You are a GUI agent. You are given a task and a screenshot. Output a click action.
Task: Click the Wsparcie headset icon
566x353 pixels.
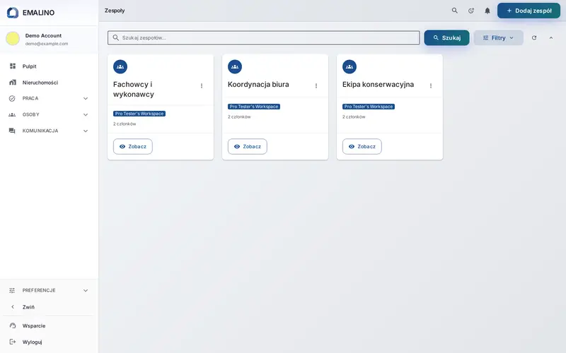coord(13,325)
